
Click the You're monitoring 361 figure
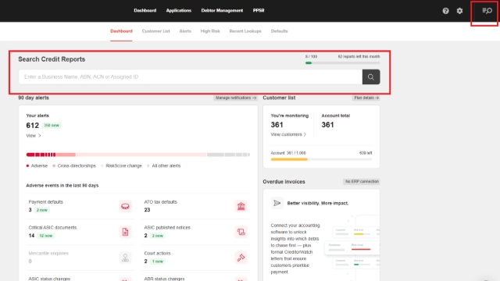277,125
